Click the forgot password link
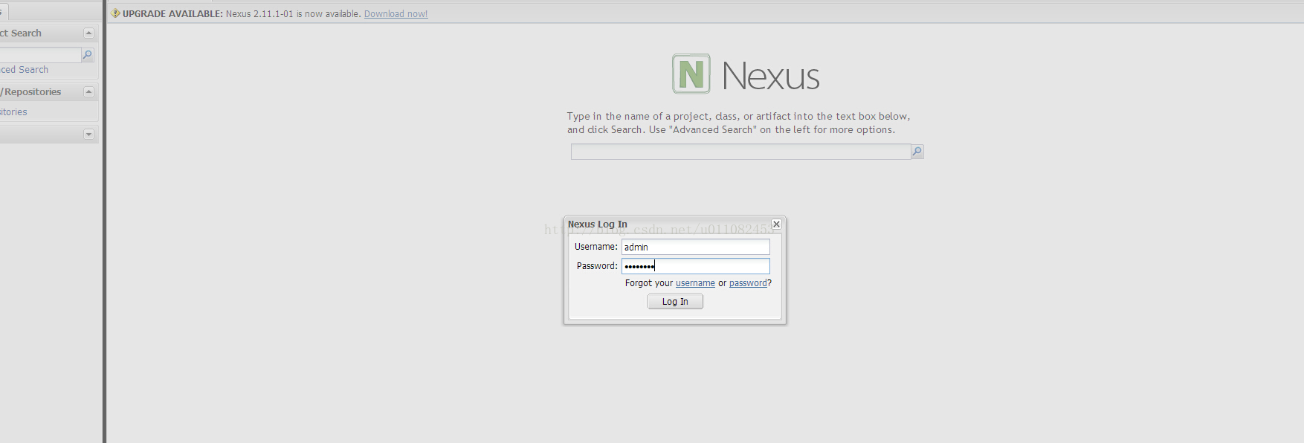Screen dimensions: 1304x443 (748, 283)
